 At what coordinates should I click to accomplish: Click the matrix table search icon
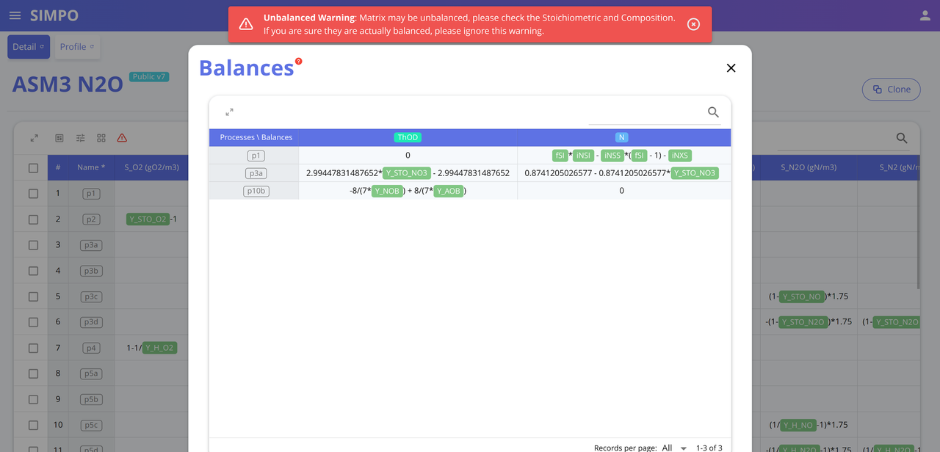click(902, 138)
